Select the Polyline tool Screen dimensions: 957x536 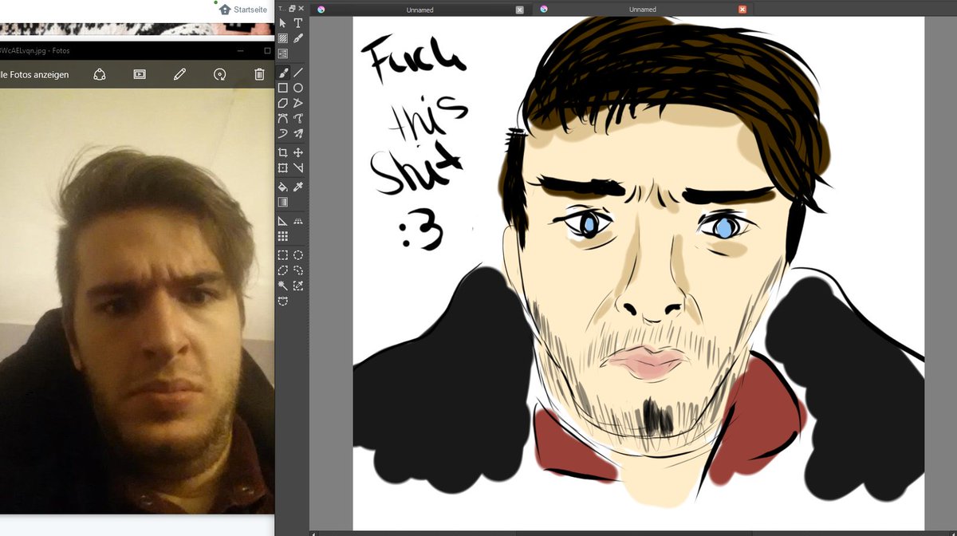pos(298,103)
